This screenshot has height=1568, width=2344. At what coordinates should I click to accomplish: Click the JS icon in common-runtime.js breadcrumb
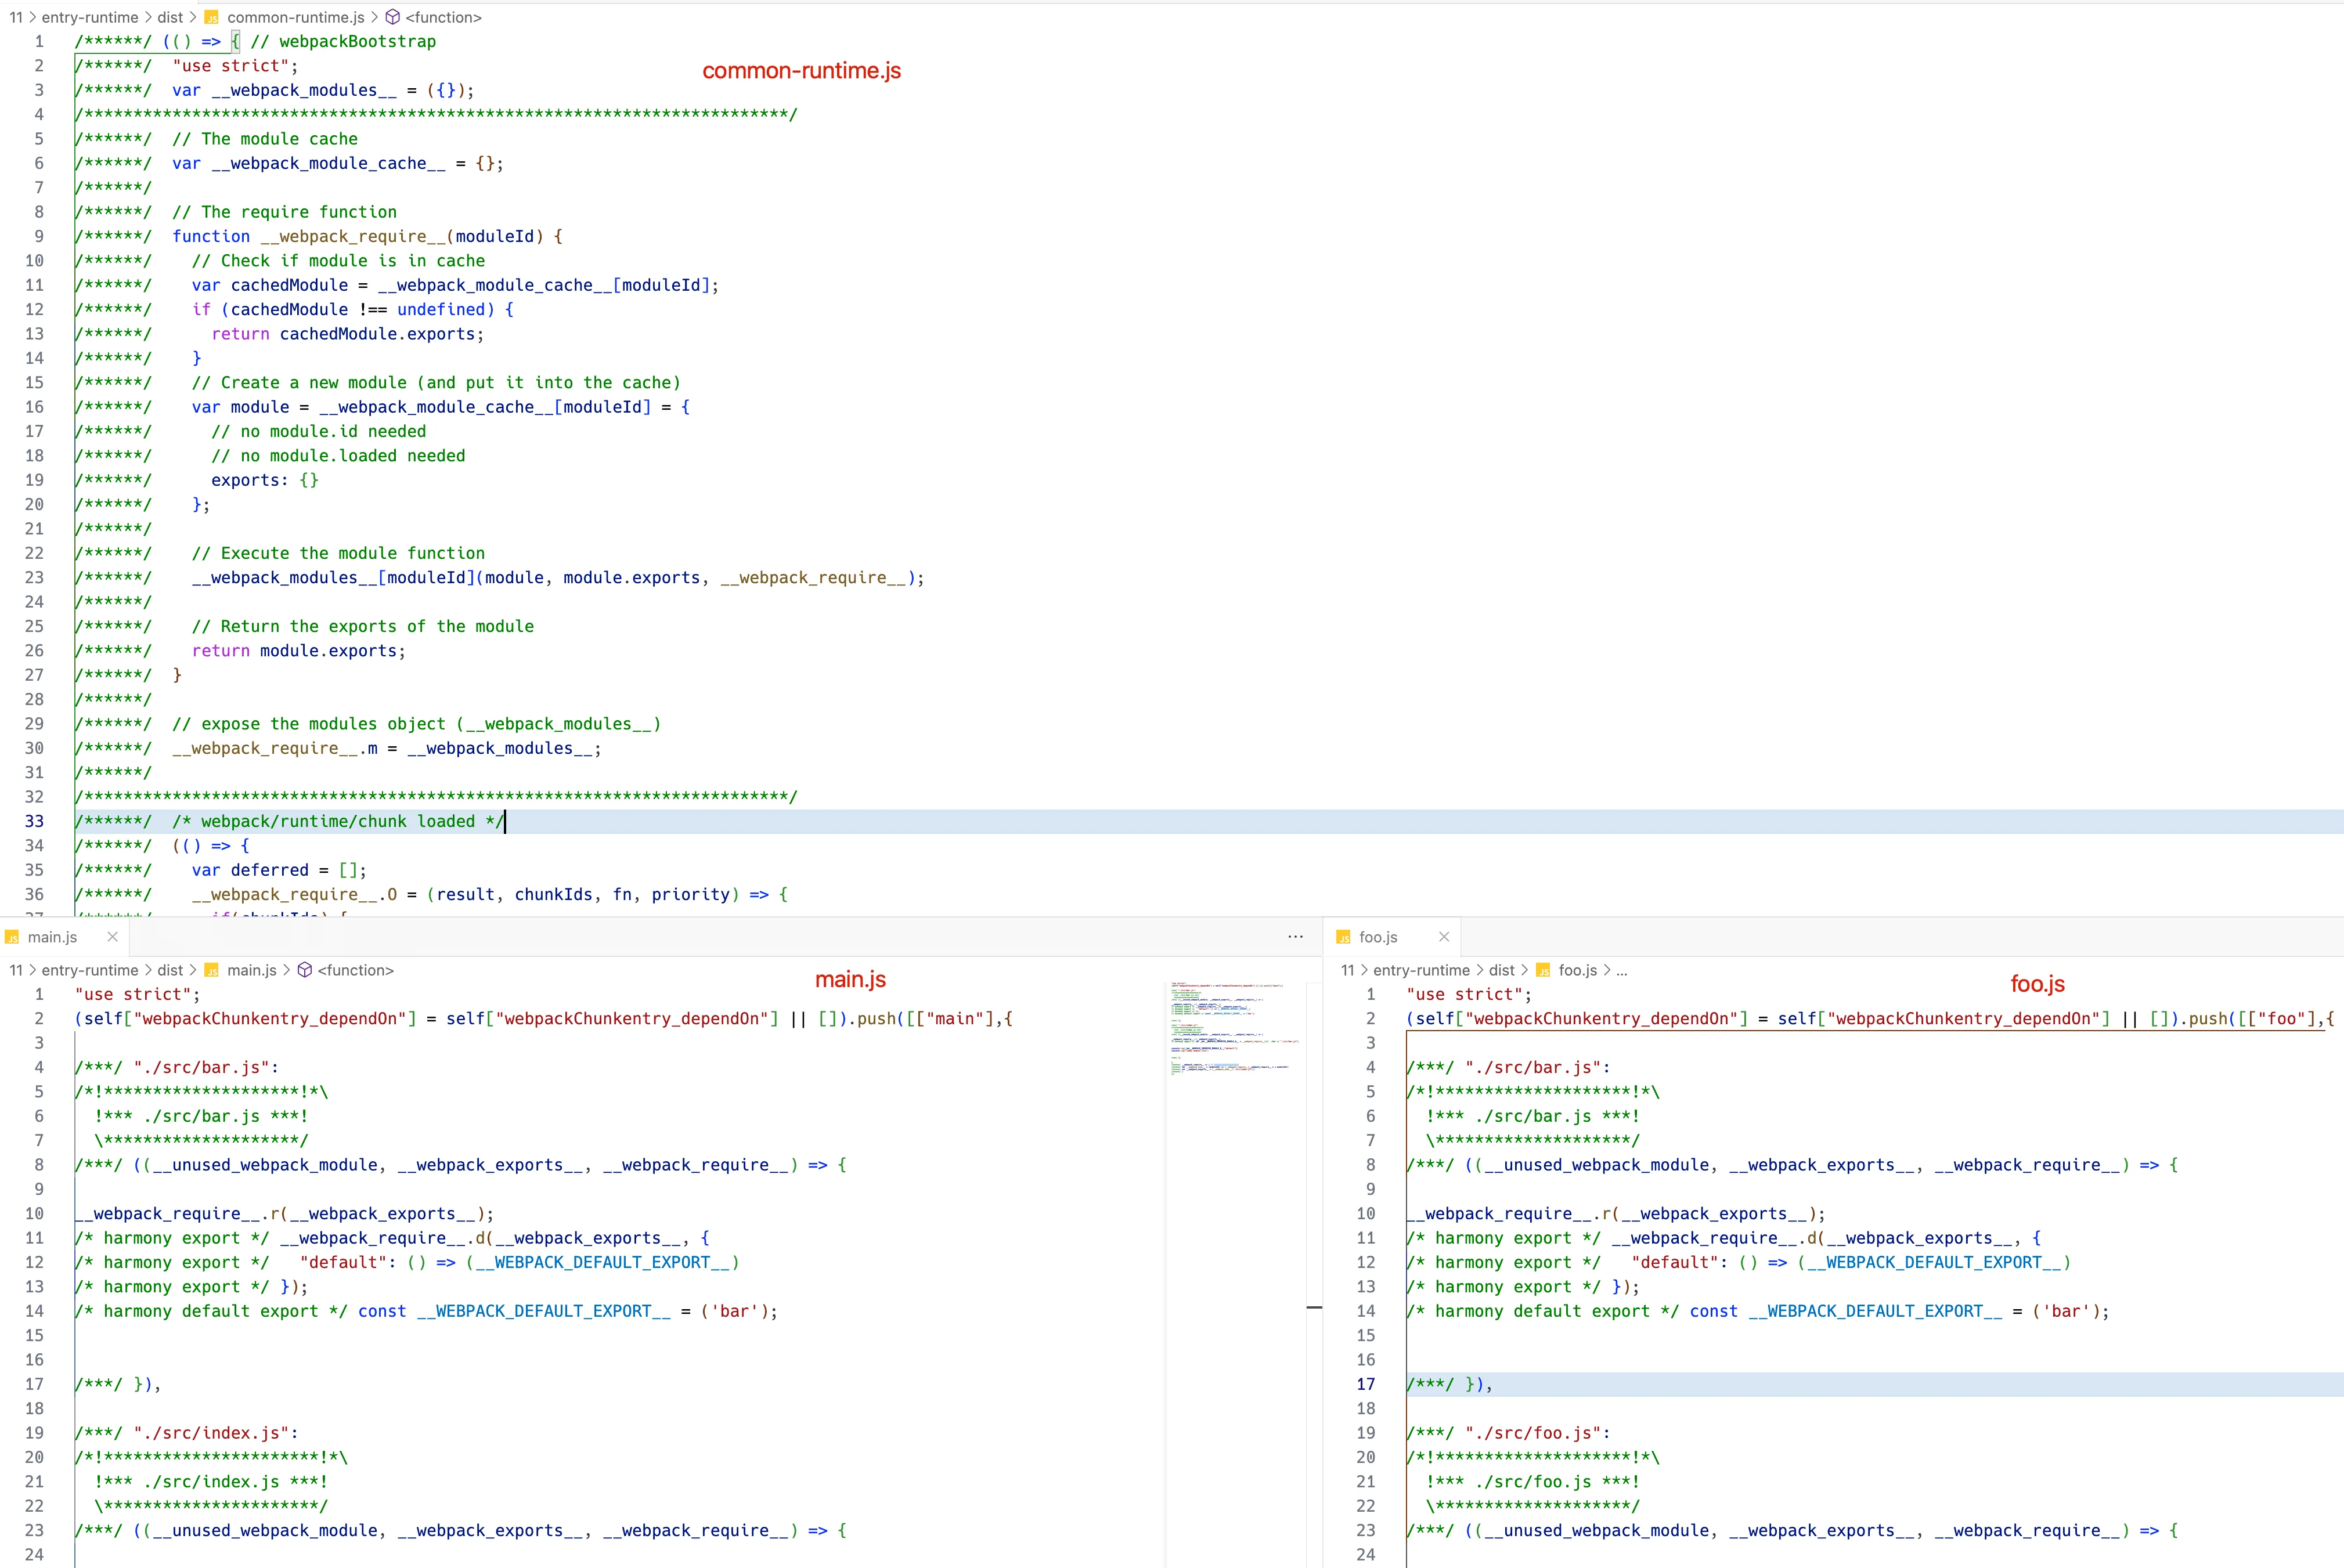point(211,17)
